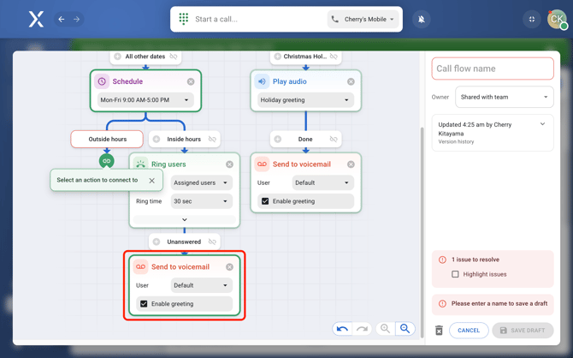The height and width of the screenshot is (358, 573).
Task: Toggle Enable greeting in highlighted voicemail node
Action: point(144,304)
